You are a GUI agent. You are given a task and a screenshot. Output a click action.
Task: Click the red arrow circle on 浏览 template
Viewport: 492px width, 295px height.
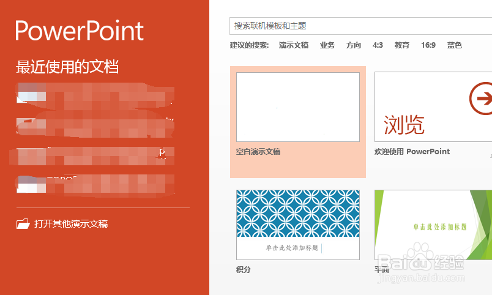pyautogui.click(x=482, y=98)
